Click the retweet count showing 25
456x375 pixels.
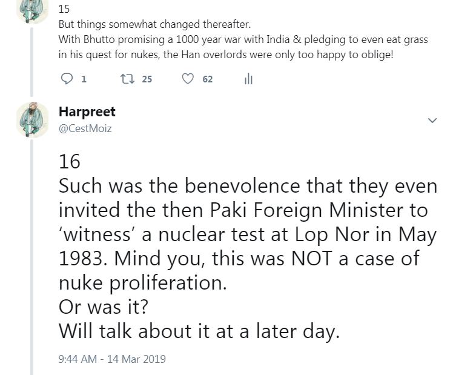[147, 79]
